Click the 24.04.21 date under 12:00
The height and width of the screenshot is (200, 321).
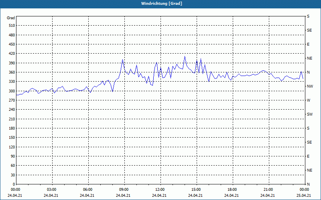(159, 196)
